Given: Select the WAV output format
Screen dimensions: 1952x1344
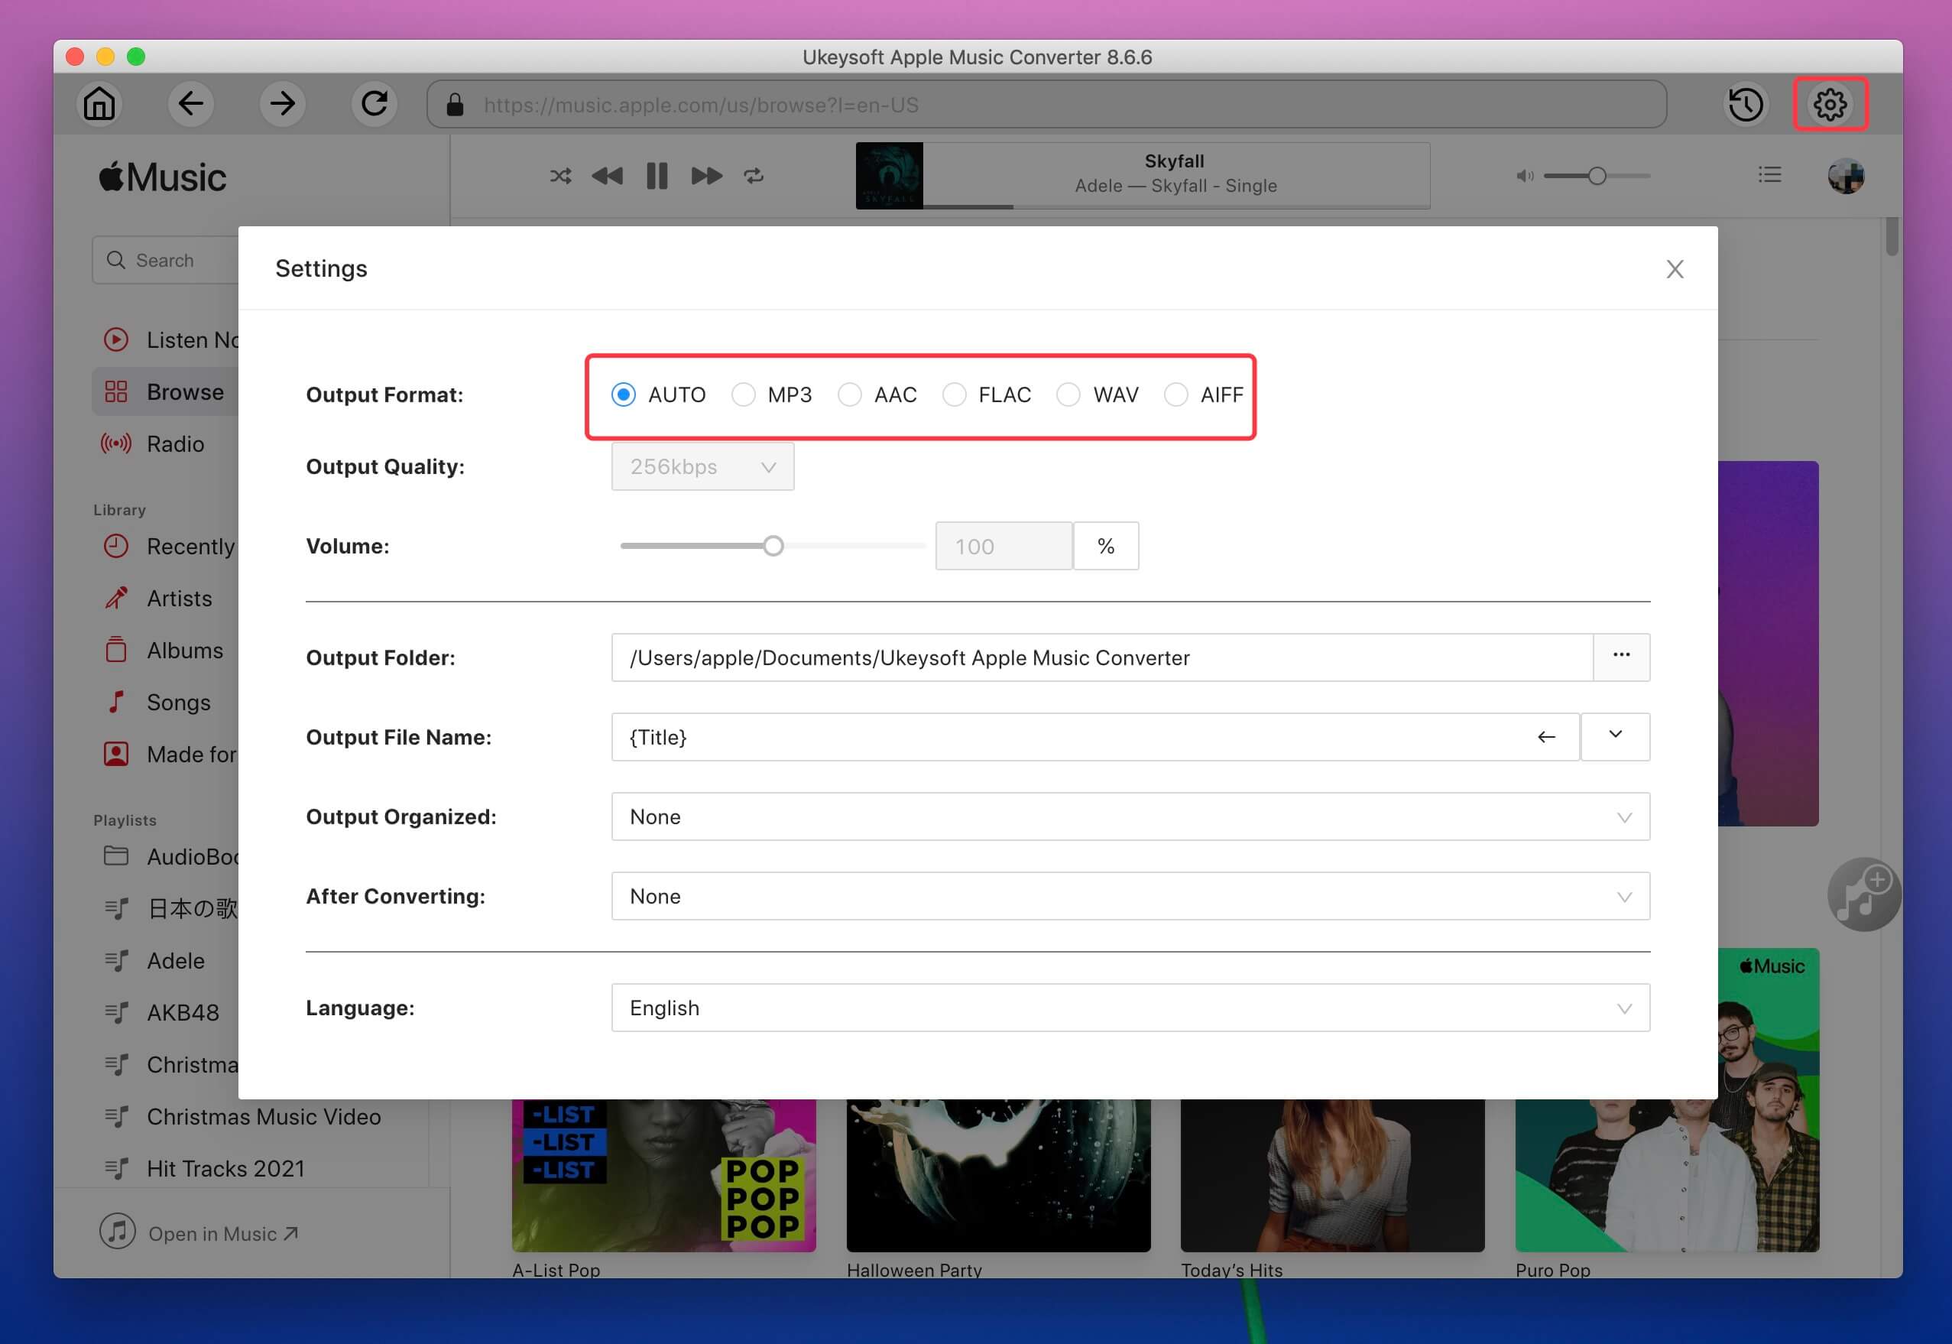Looking at the screenshot, I should [1069, 394].
